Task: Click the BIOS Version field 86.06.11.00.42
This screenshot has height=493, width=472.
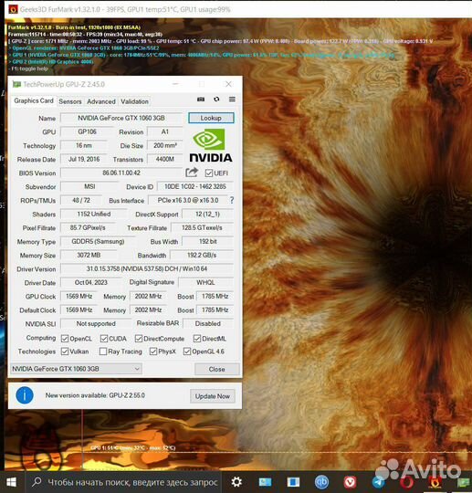Action: (x=121, y=173)
